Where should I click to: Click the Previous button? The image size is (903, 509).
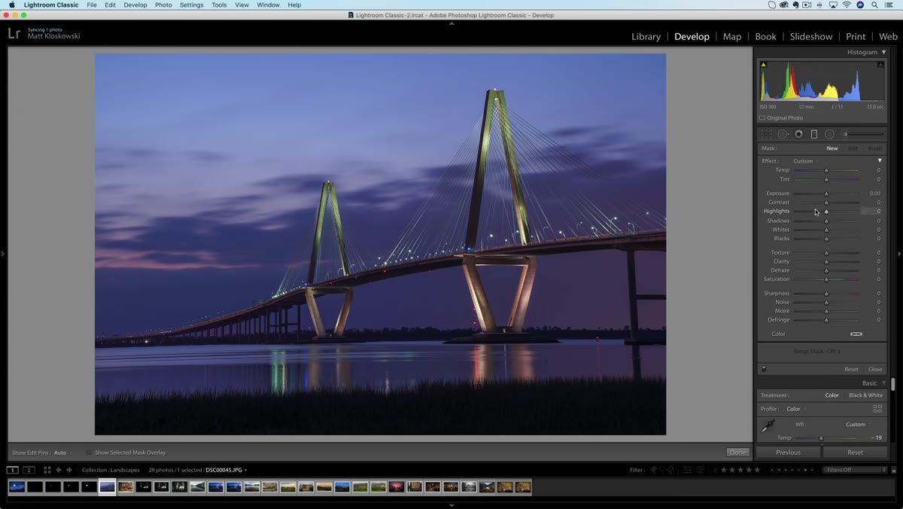click(788, 453)
